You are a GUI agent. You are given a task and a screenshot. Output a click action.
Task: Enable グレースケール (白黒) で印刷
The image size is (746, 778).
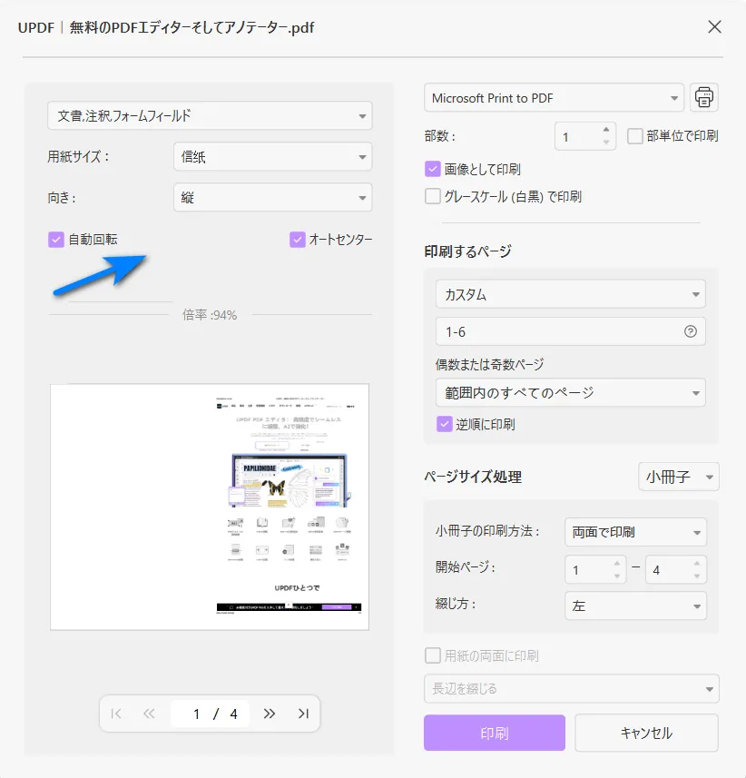pos(433,196)
